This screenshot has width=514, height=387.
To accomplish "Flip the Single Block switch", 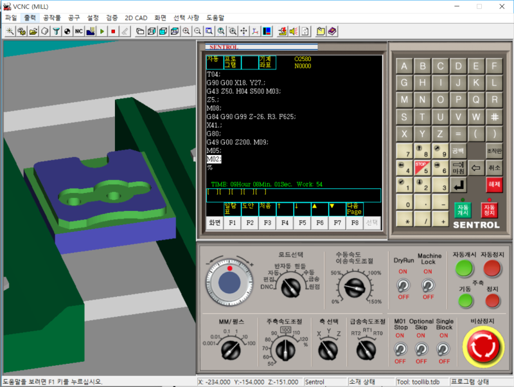I will pos(443,348).
